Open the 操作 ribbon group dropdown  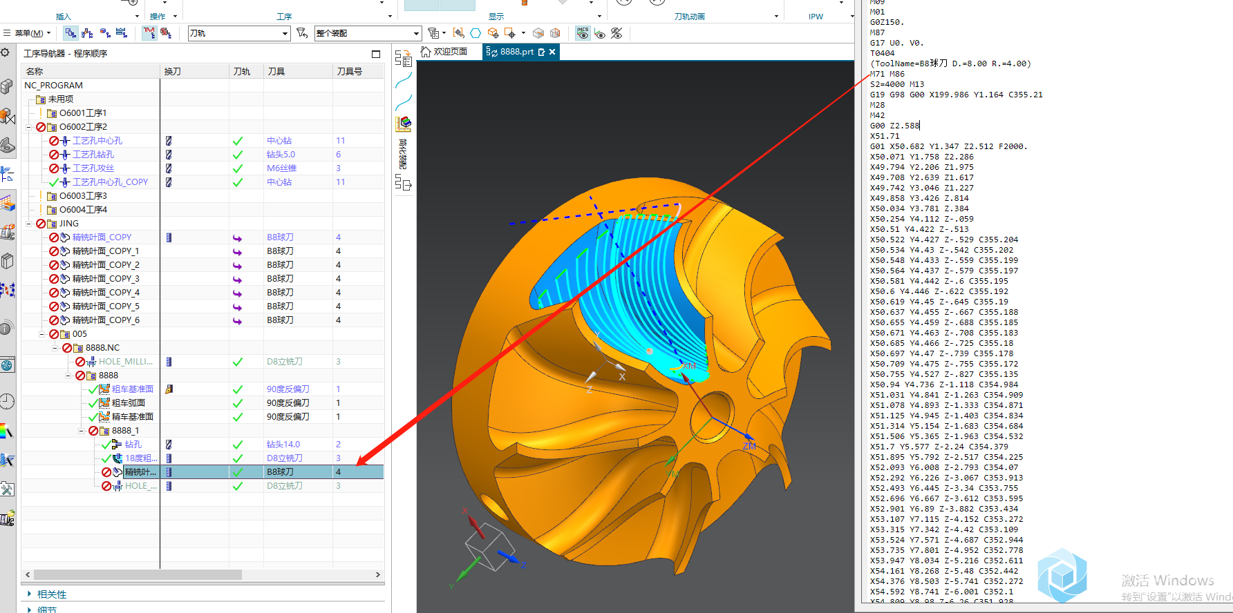tap(175, 17)
